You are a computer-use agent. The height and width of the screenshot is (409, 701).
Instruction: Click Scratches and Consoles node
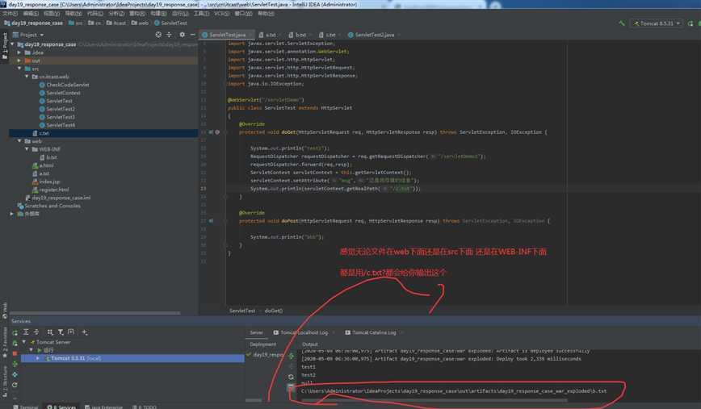(48, 206)
